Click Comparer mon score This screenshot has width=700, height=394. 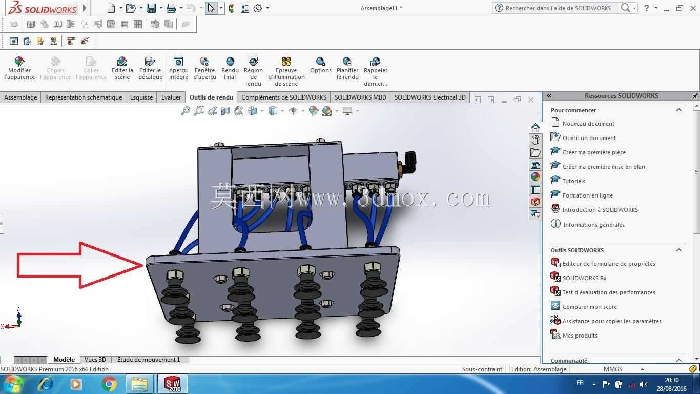coord(589,307)
